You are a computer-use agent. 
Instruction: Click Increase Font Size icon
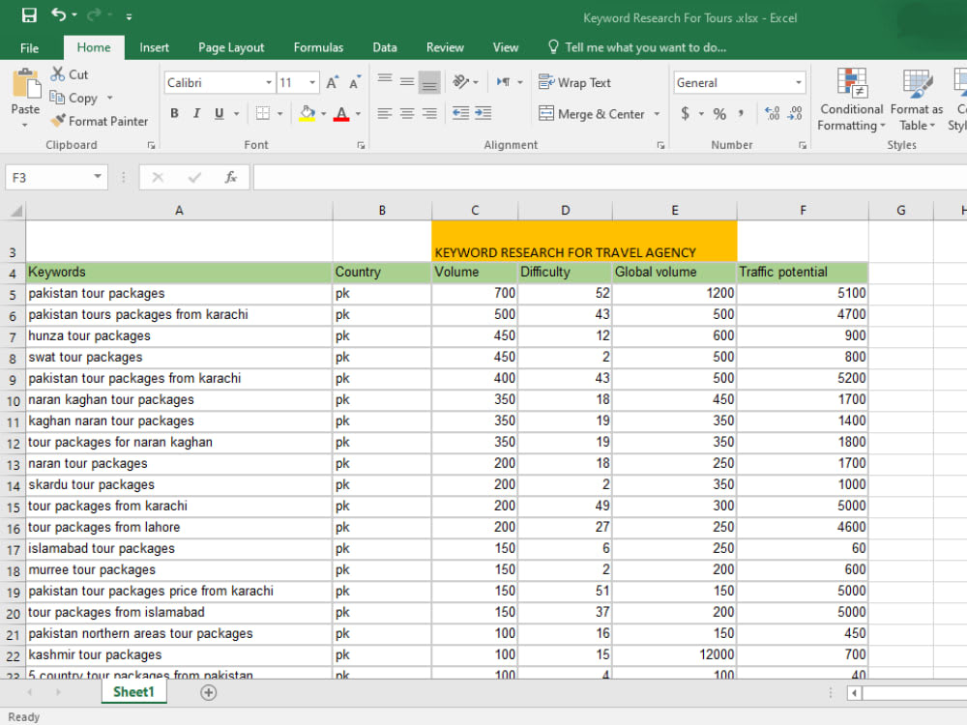333,82
